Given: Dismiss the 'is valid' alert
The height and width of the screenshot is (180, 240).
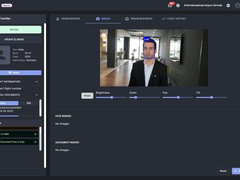Looking at the screenshot, I should pos(35,134).
